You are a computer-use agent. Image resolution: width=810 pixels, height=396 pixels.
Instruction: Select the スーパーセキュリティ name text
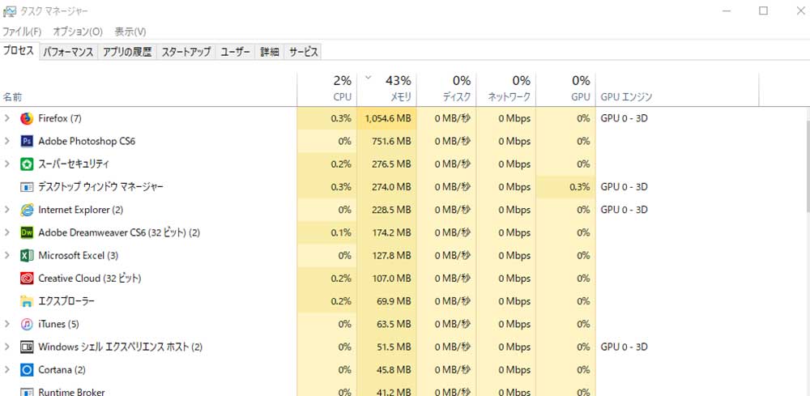coord(74,164)
